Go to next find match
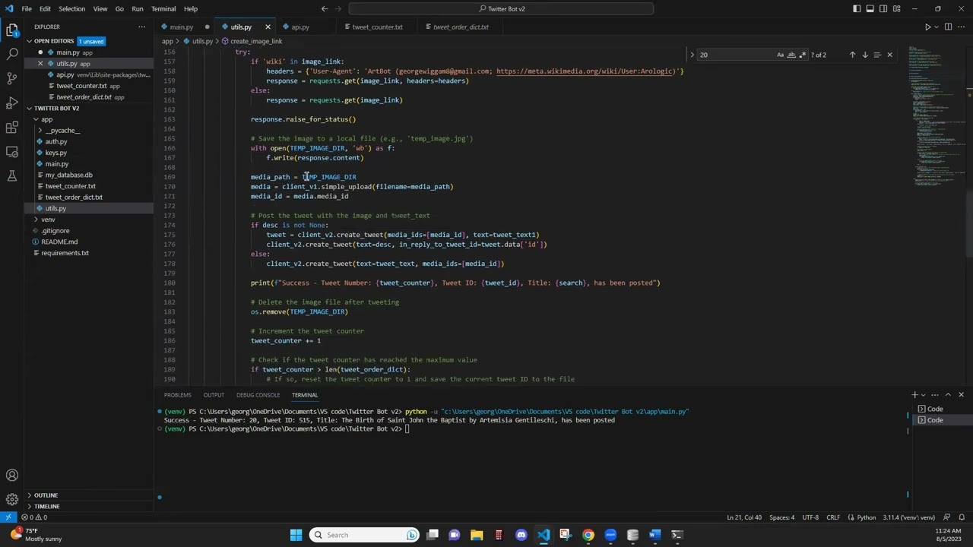The width and height of the screenshot is (973, 547). tap(864, 55)
